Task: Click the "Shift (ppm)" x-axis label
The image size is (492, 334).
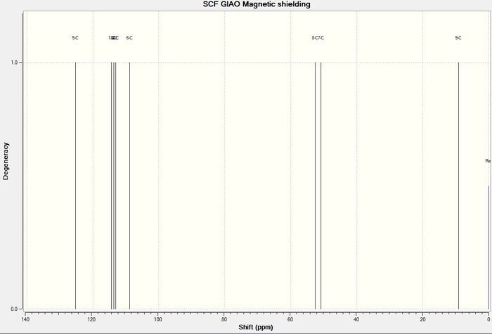Action: pyautogui.click(x=256, y=327)
